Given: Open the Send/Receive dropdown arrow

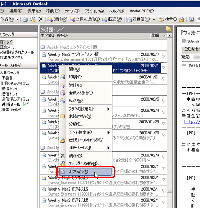Looking at the screenshot, I should [x=154, y=20].
